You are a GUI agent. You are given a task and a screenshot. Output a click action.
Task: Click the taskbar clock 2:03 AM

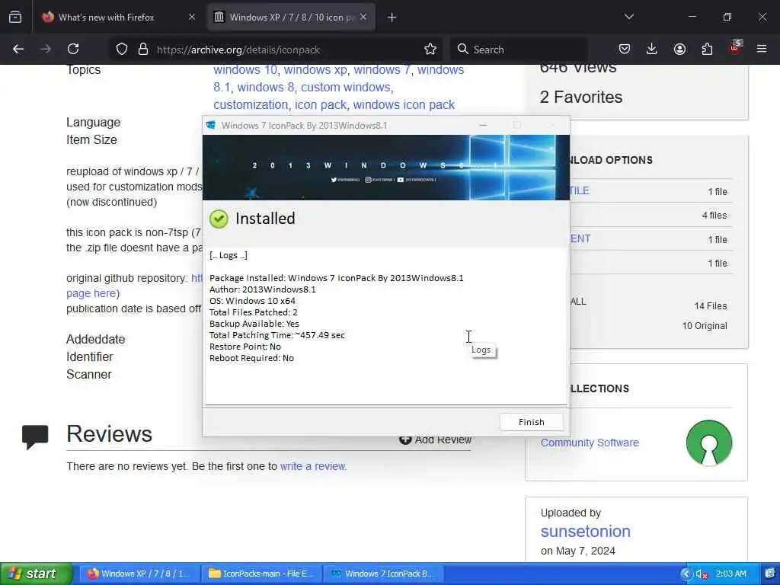730,574
